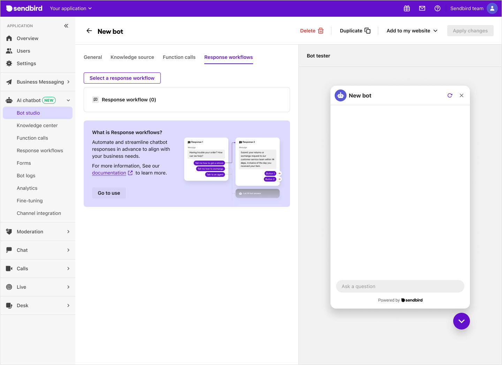
Task: Open Add to my website dropdown
Action: [412, 31]
